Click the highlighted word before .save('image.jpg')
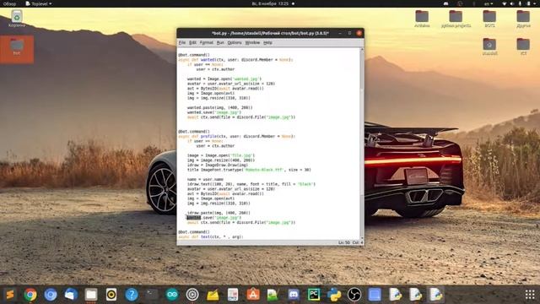 [x=193, y=218]
